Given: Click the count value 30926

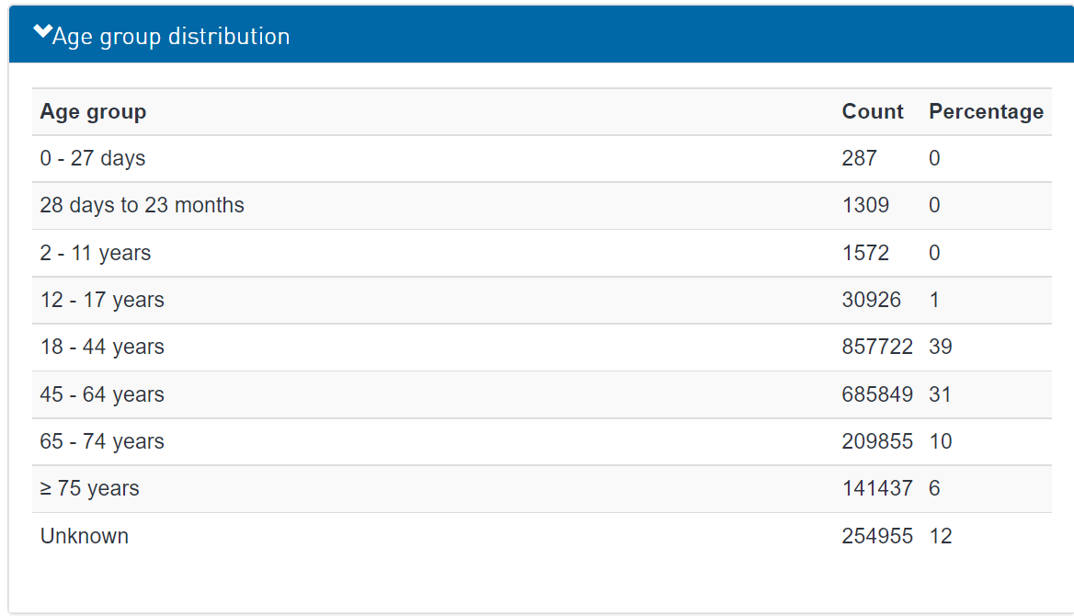Looking at the screenshot, I should [872, 300].
